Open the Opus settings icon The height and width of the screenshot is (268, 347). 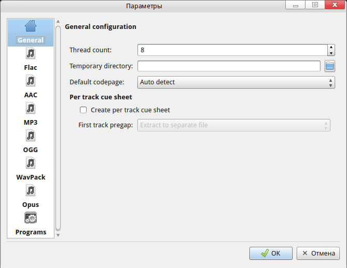coord(31,190)
